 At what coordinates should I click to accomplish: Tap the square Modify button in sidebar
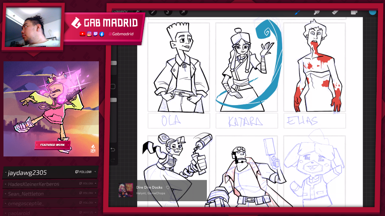(113, 86)
